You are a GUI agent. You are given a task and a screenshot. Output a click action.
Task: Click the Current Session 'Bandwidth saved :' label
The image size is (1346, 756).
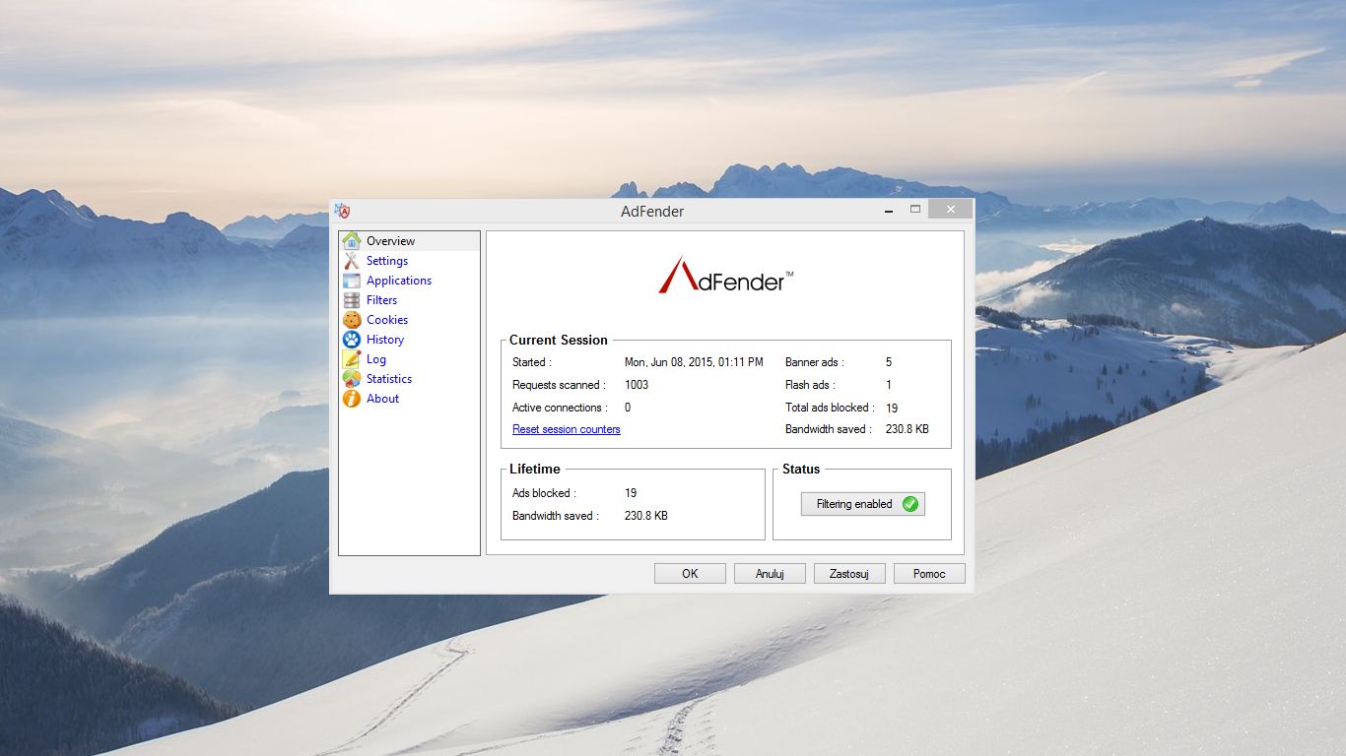[x=829, y=429]
